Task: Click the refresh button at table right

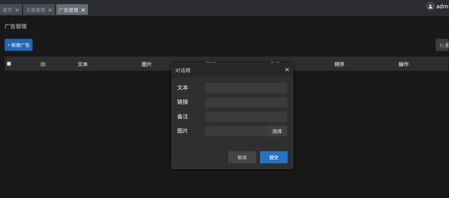Action: pyautogui.click(x=443, y=45)
